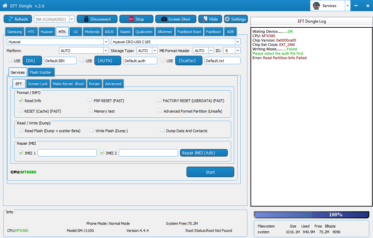Screen dimensions: 373x238
Task: Open the Allwinner tab
Action: pos(164,32)
